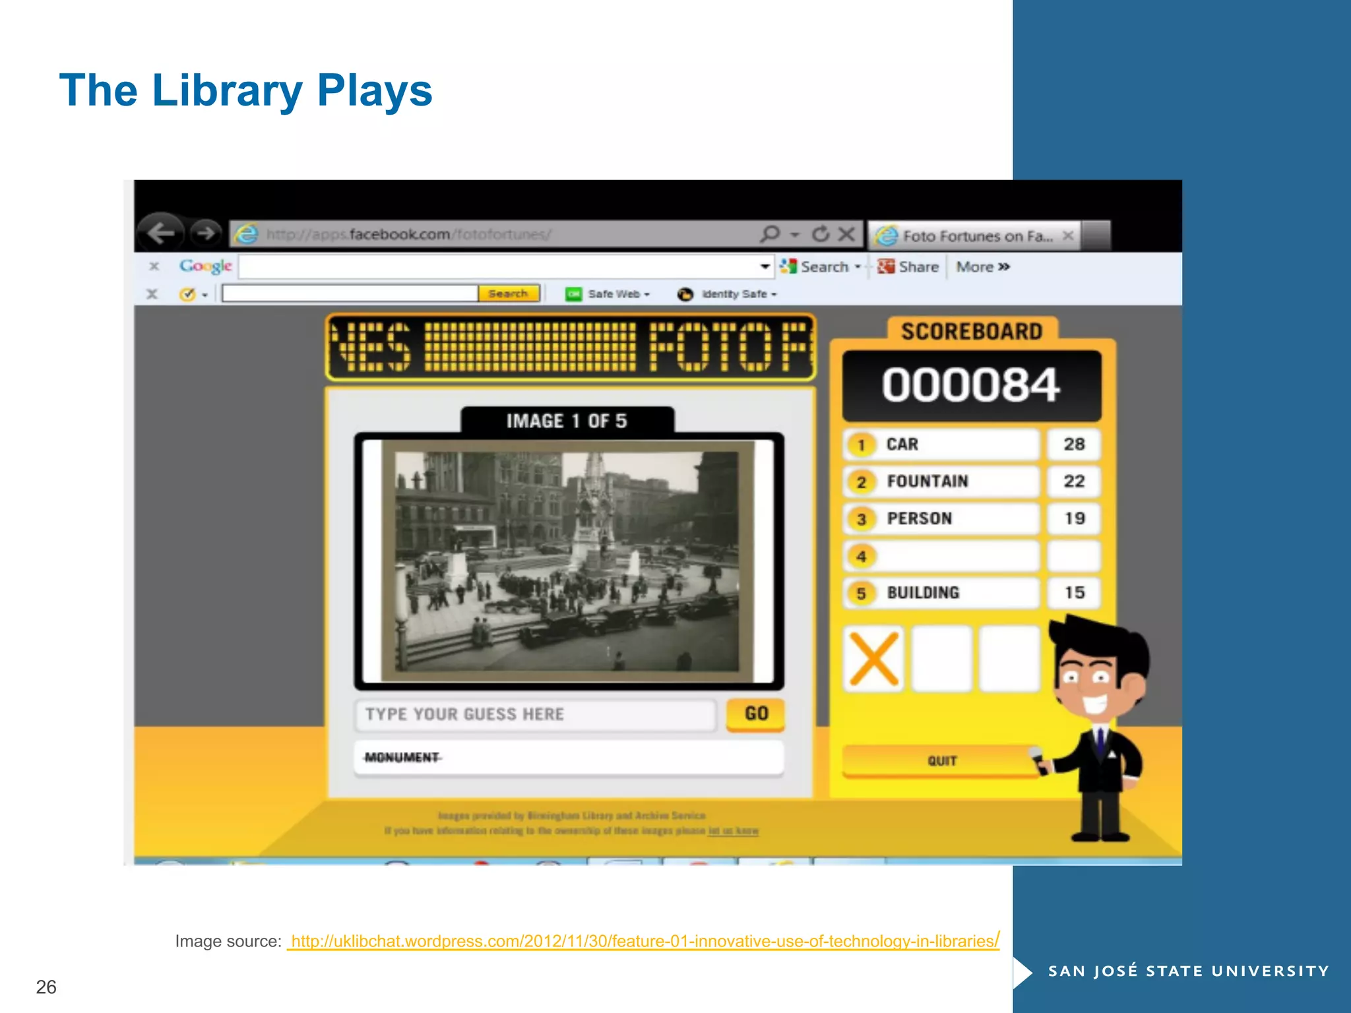Screen dimensions: 1351x1013
Task: Click the game show host character
Action: pos(1098,729)
